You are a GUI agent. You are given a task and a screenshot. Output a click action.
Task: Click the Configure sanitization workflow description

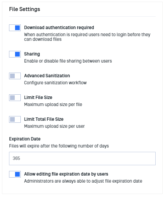pyautogui.click(x=55, y=83)
